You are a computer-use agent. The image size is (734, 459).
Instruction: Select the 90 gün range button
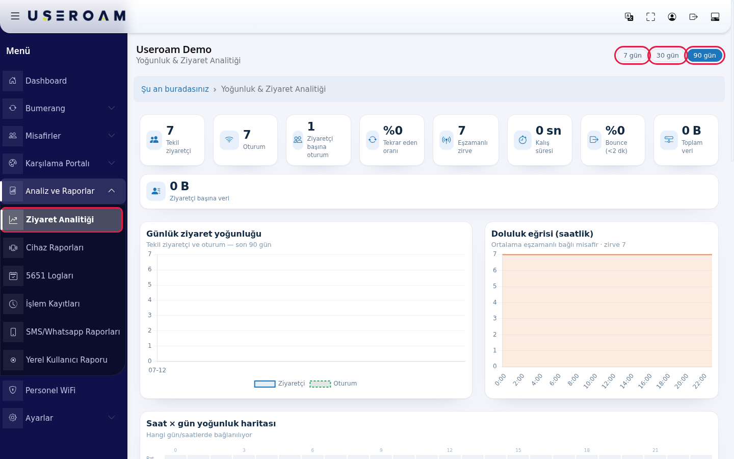704,56
